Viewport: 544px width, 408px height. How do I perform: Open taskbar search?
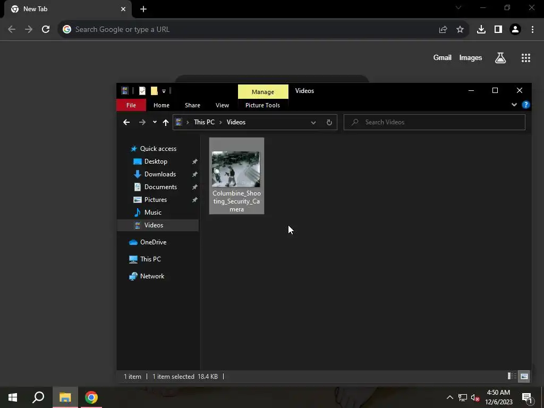pos(38,397)
